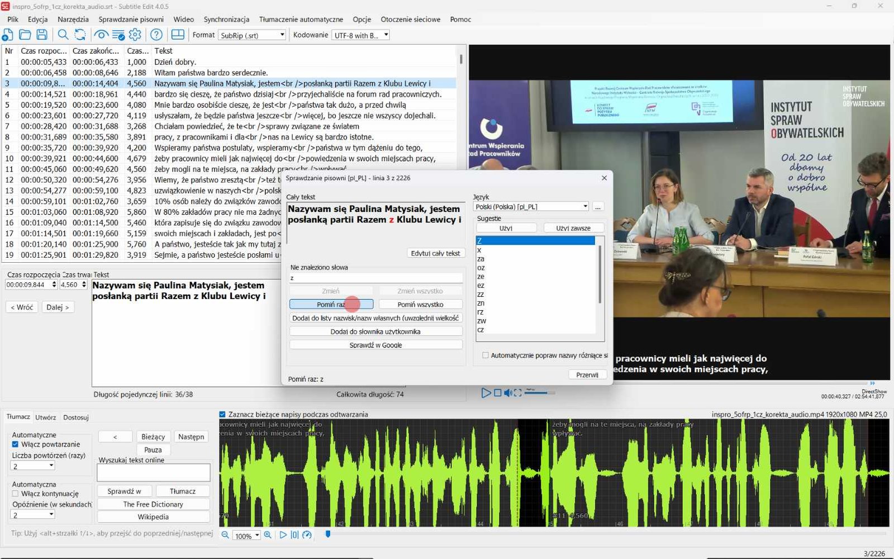Open the Narzędzia menu
894x559 pixels.
point(73,19)
